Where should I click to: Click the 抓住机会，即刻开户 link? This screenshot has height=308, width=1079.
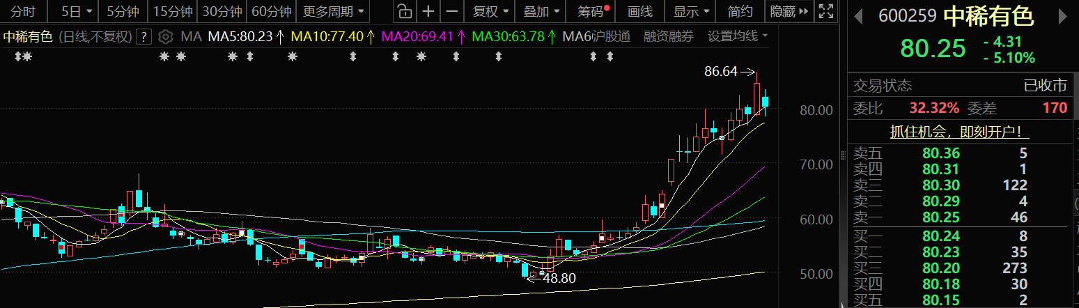(959, 132)
